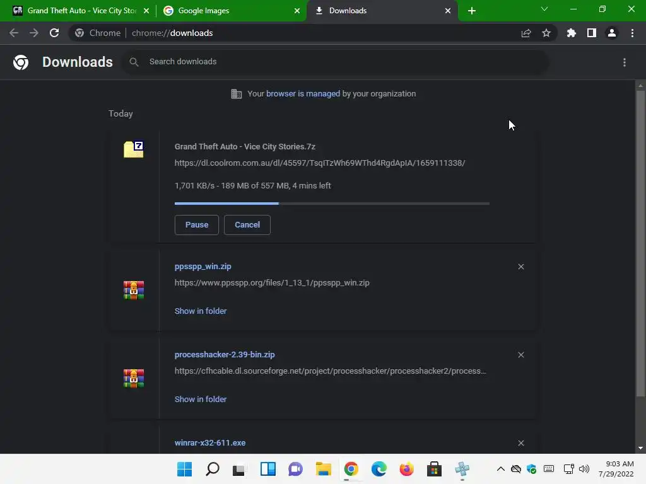Show hidden system tray icons
This screenshot has height=484, width=646.
point(500,469)
